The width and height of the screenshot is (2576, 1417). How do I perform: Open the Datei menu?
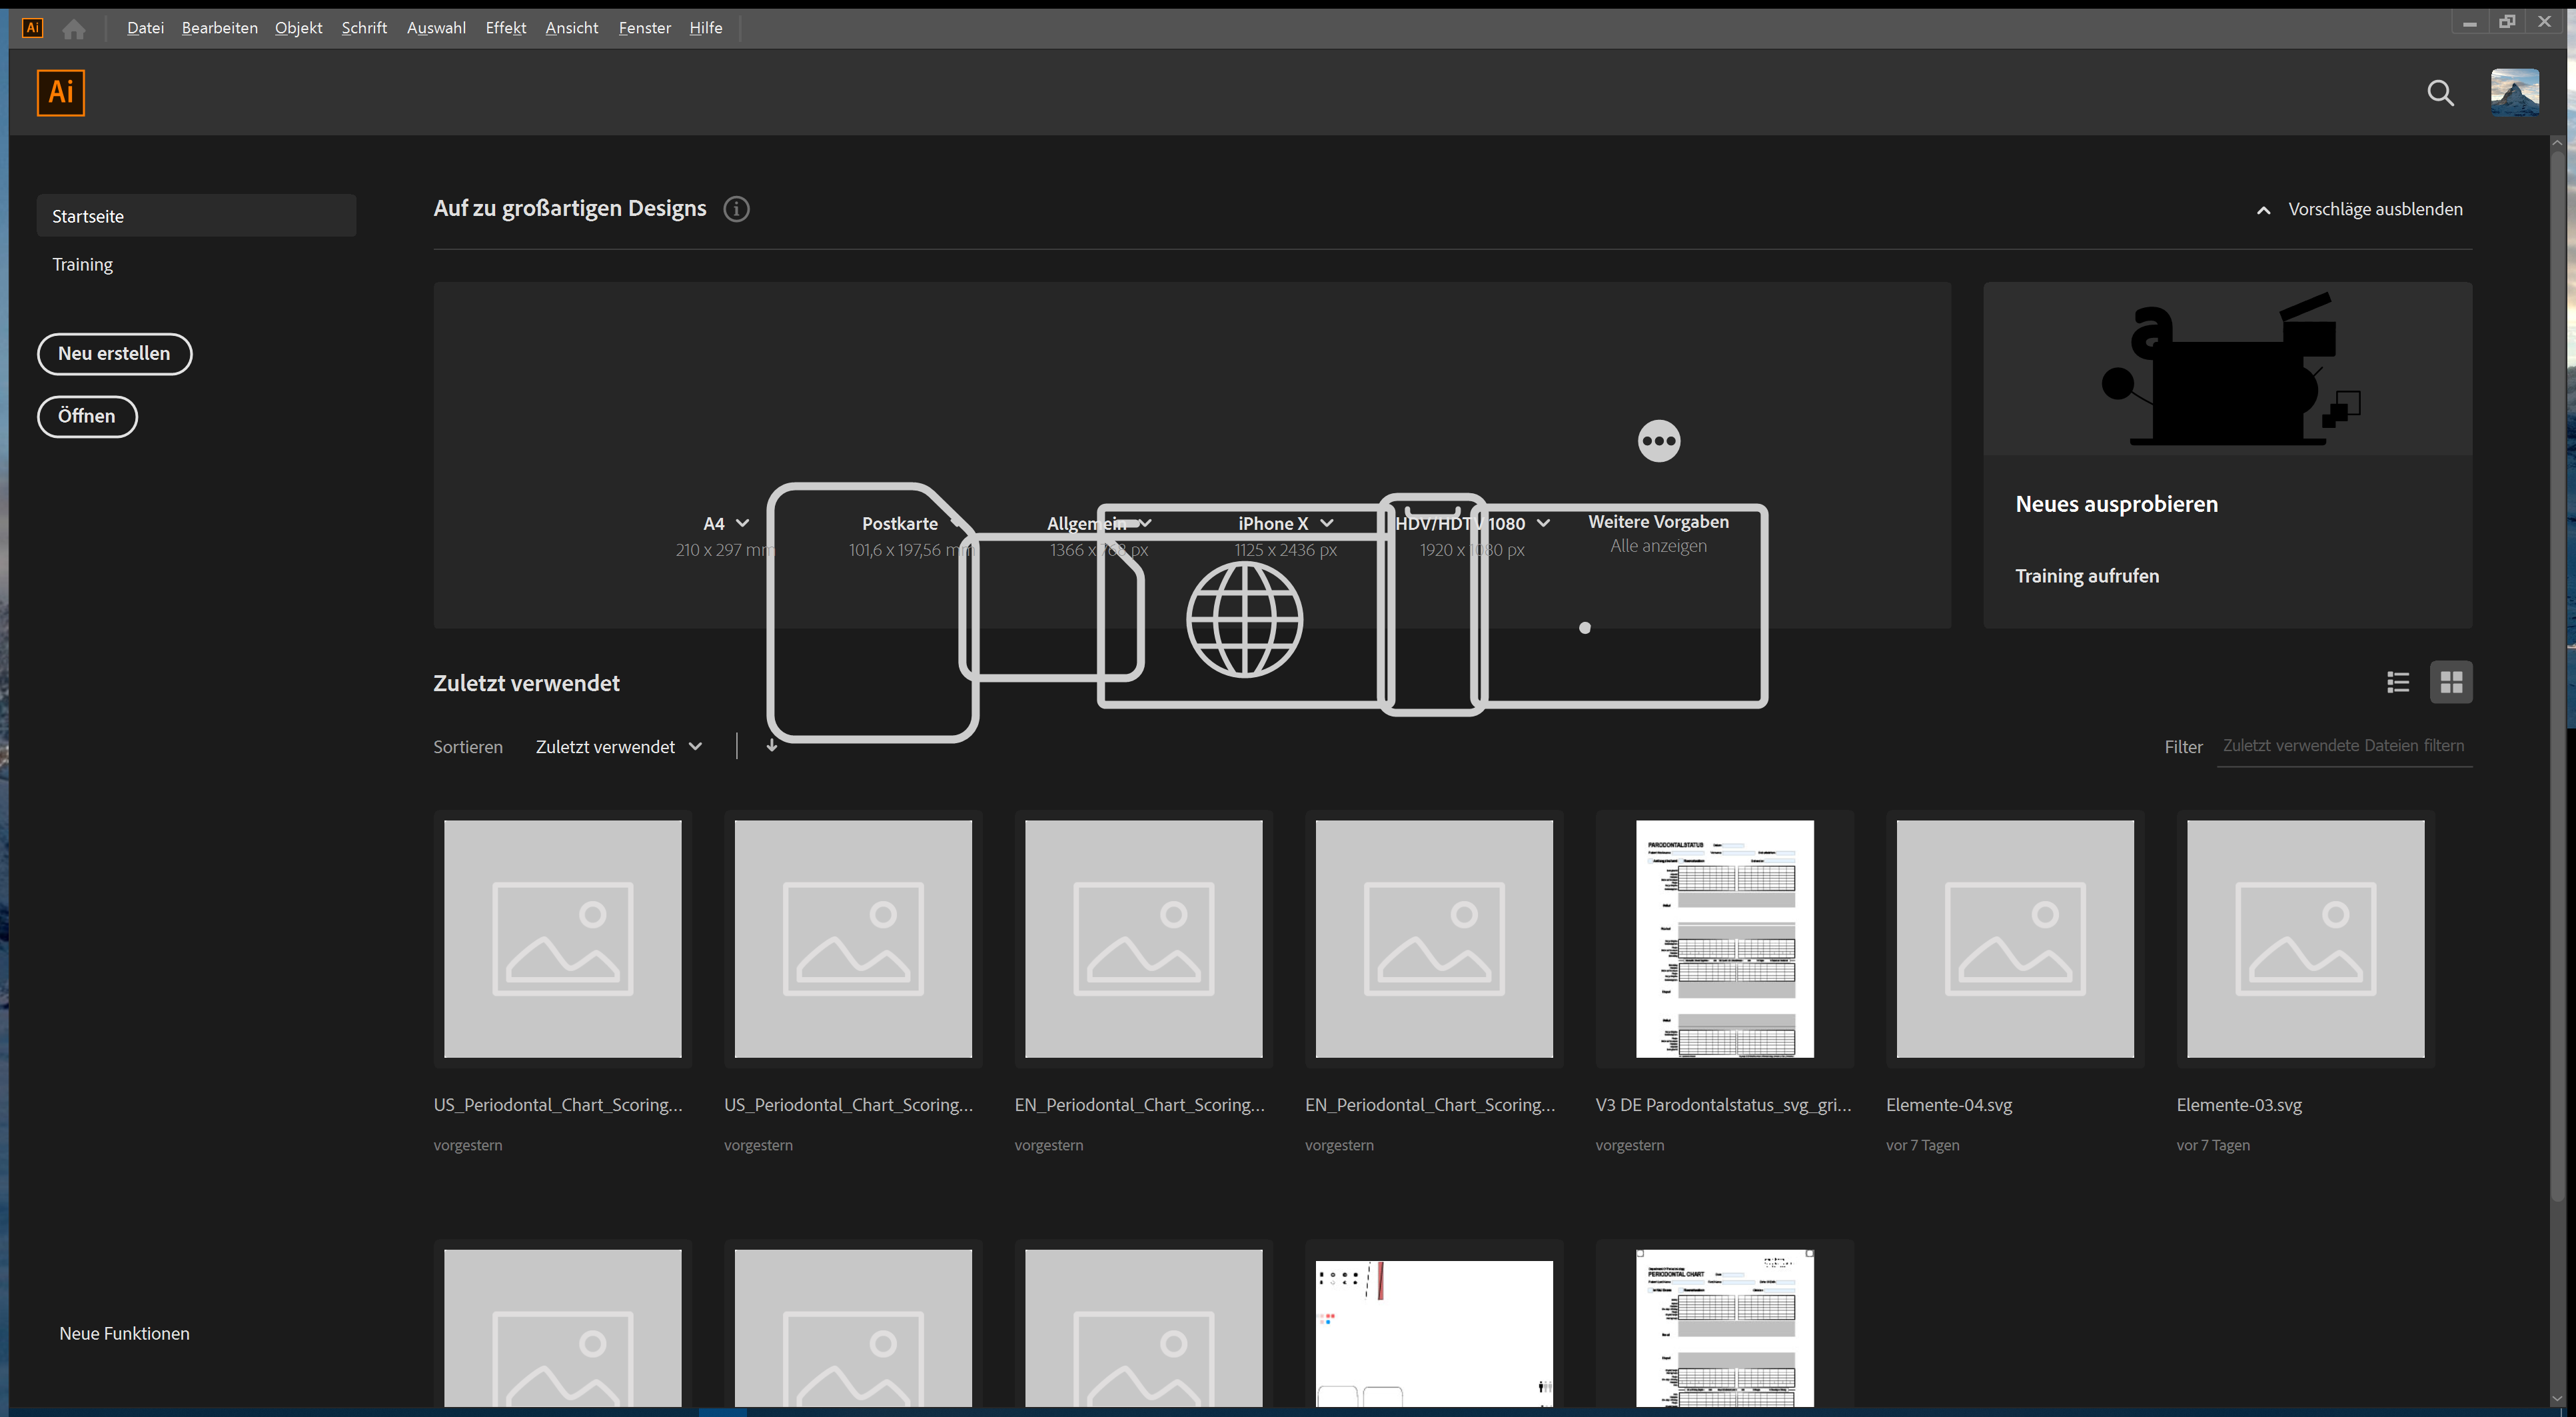(146, 27)
